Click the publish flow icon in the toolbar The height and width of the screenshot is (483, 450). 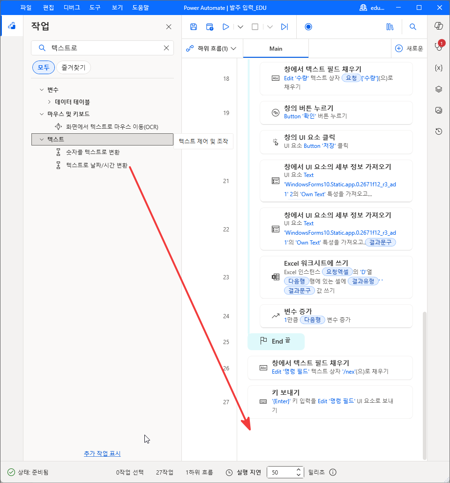coord(210,27)
